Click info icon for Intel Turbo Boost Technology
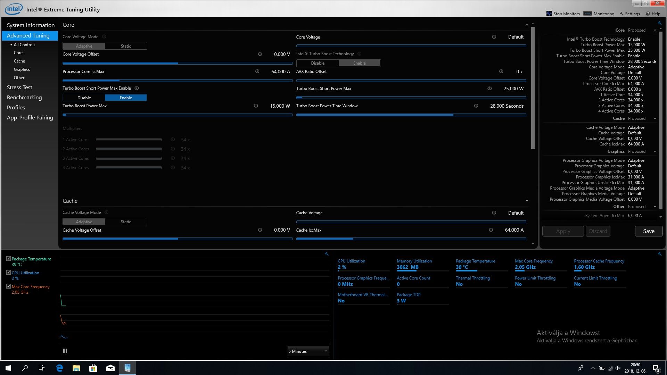The width and height of the screenshot is (667, 375). pos(360,54)
